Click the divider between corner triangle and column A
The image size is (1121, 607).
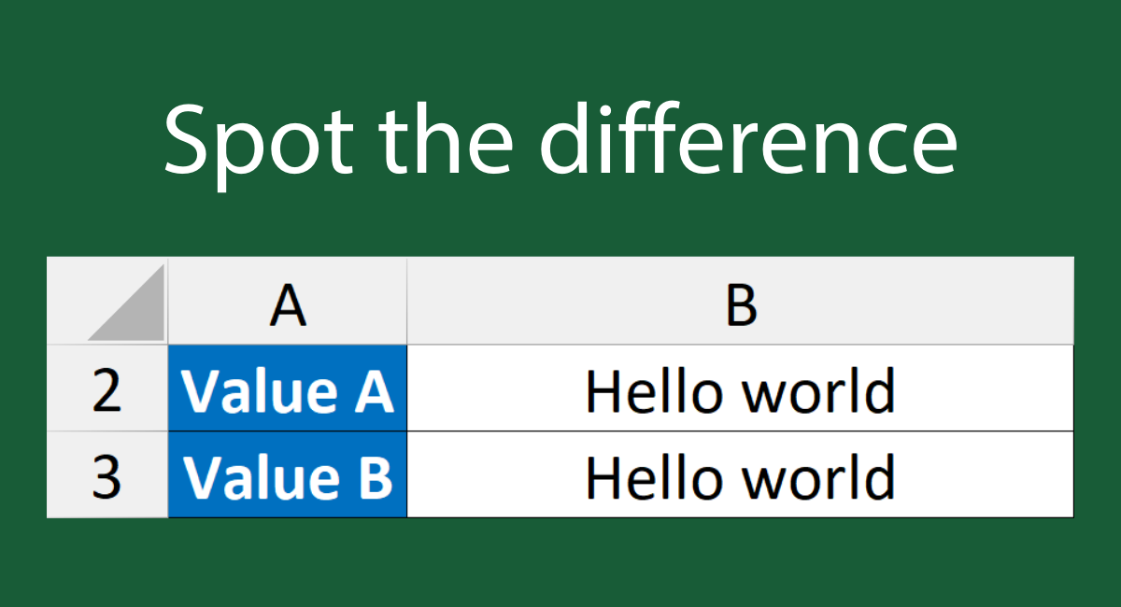pos(168,302)
